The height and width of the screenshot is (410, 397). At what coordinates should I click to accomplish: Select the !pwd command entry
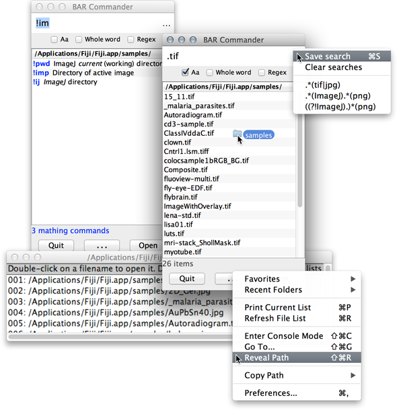pyautogui.click(x=97, y=64)
